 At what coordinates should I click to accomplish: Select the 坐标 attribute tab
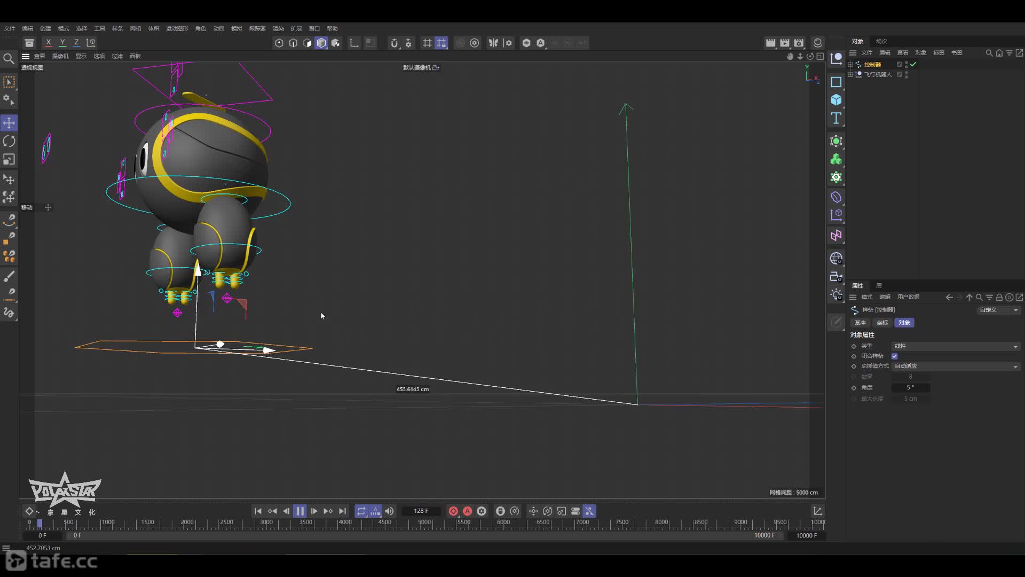[882, 323]
